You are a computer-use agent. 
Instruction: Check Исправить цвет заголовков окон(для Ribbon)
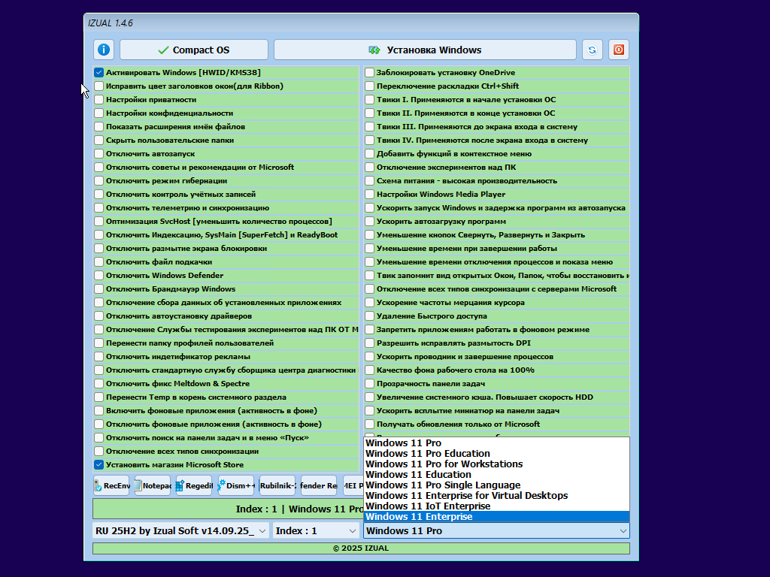[x=99, y=86]
